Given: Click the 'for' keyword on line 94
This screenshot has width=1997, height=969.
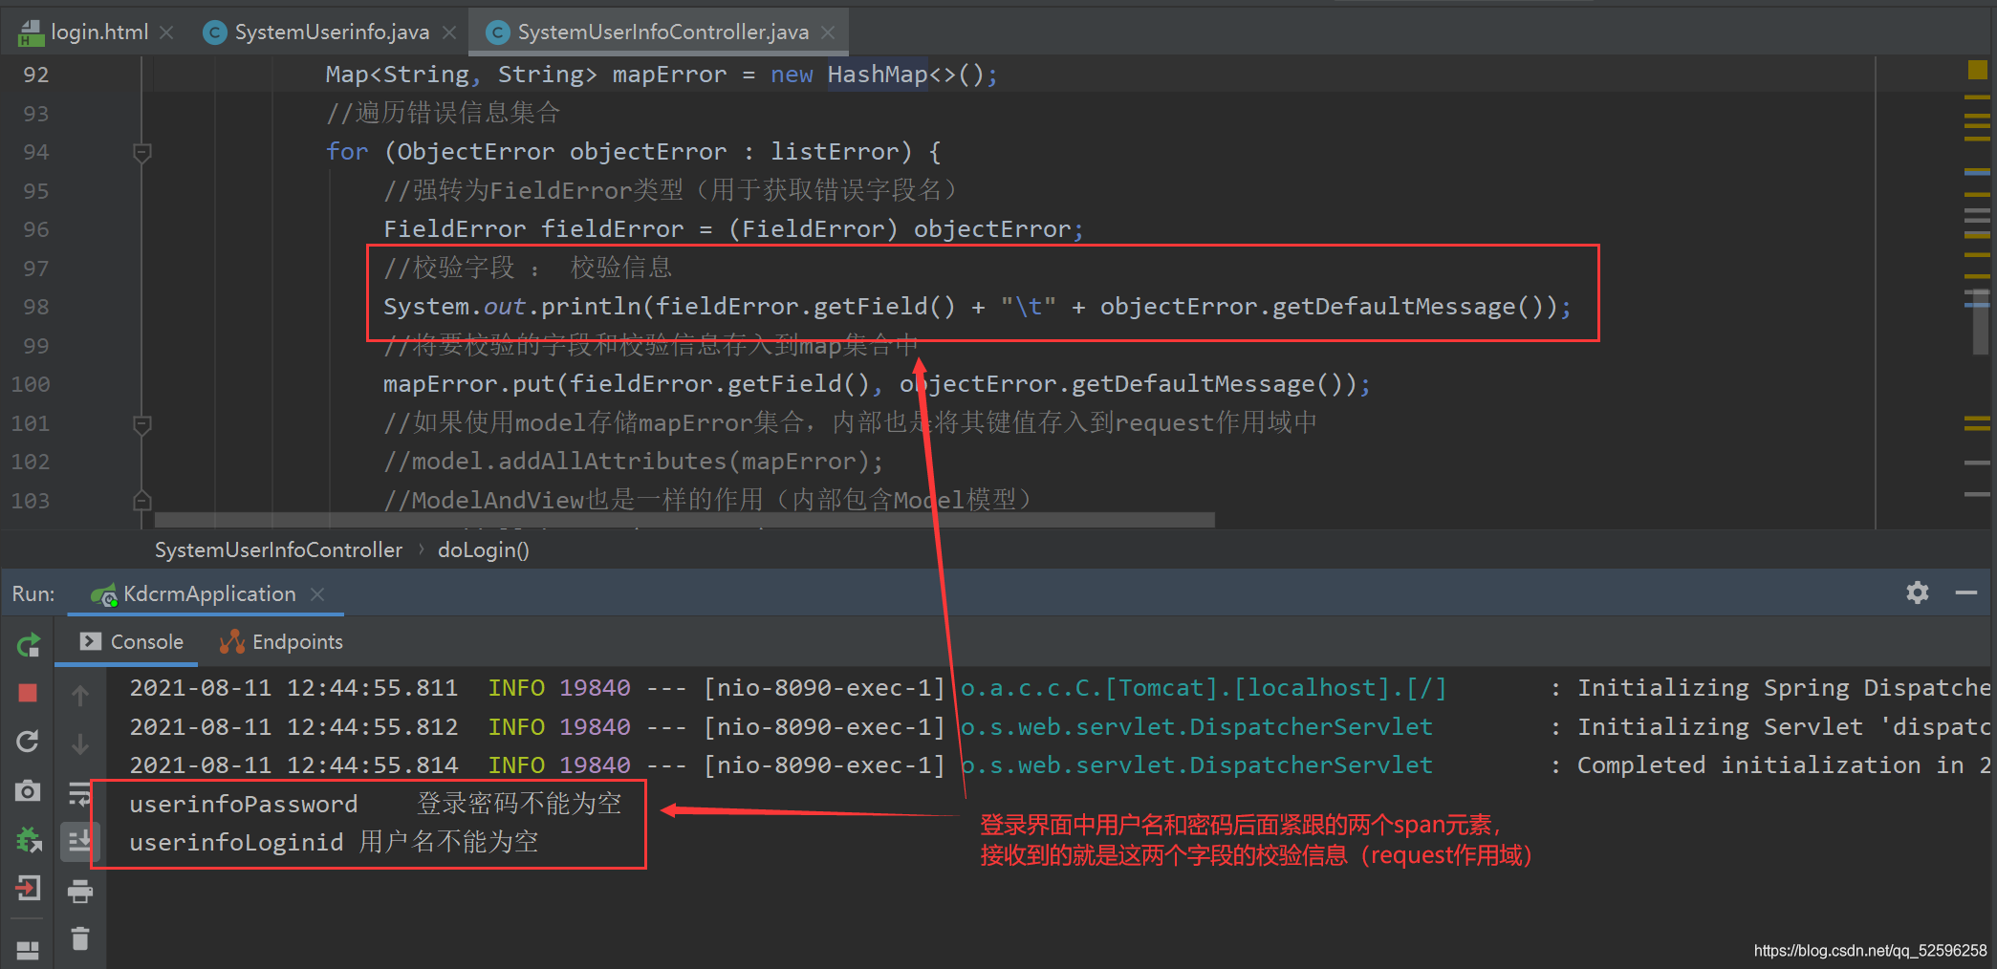Looking at the screenshot, I should (347, 152).
